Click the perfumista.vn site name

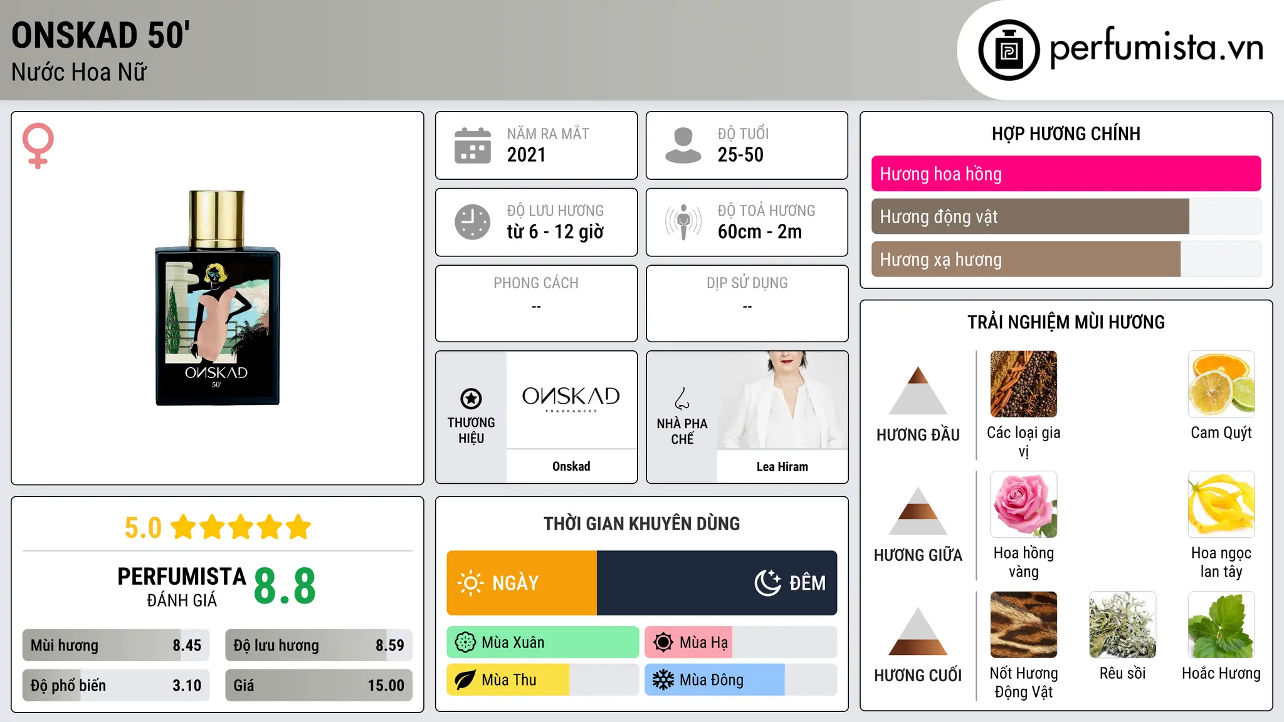point(1157,48)
